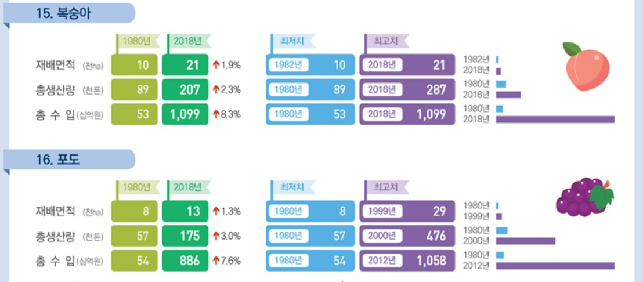Image resolution: width=643 pixels, height=282 pixels.
Task: Click the red up arrow beside 1.9%
Action: click(x=216, y=65)
